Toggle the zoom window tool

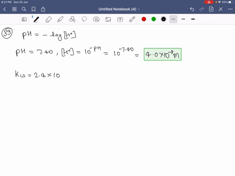click(x=24, y=20)
